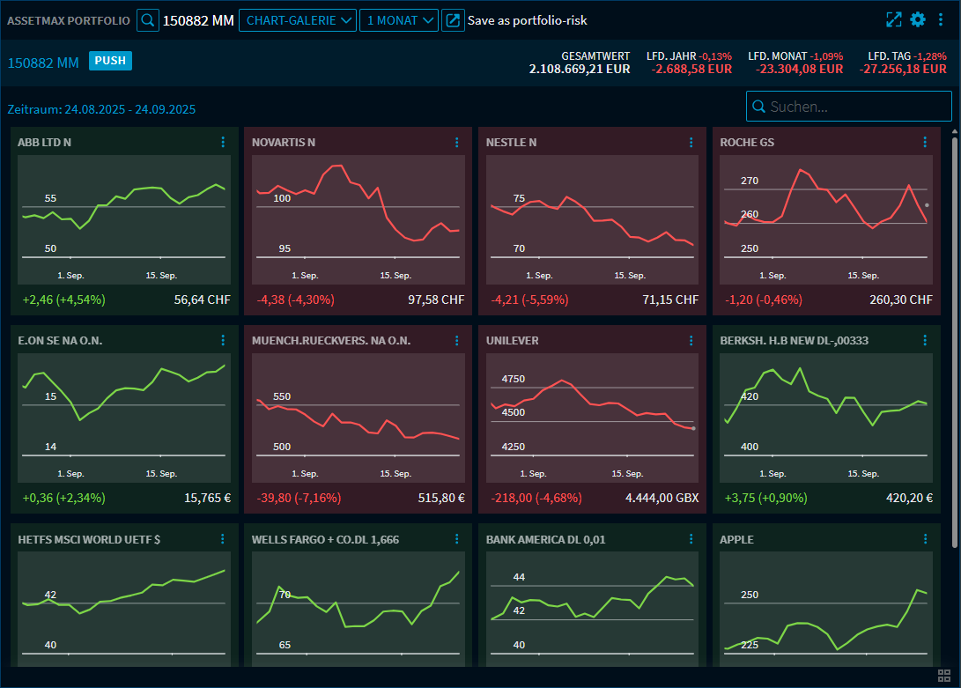Click the expand/fullscreen icon at top right
The image size is (961, 688).
(x=892, y=18)
